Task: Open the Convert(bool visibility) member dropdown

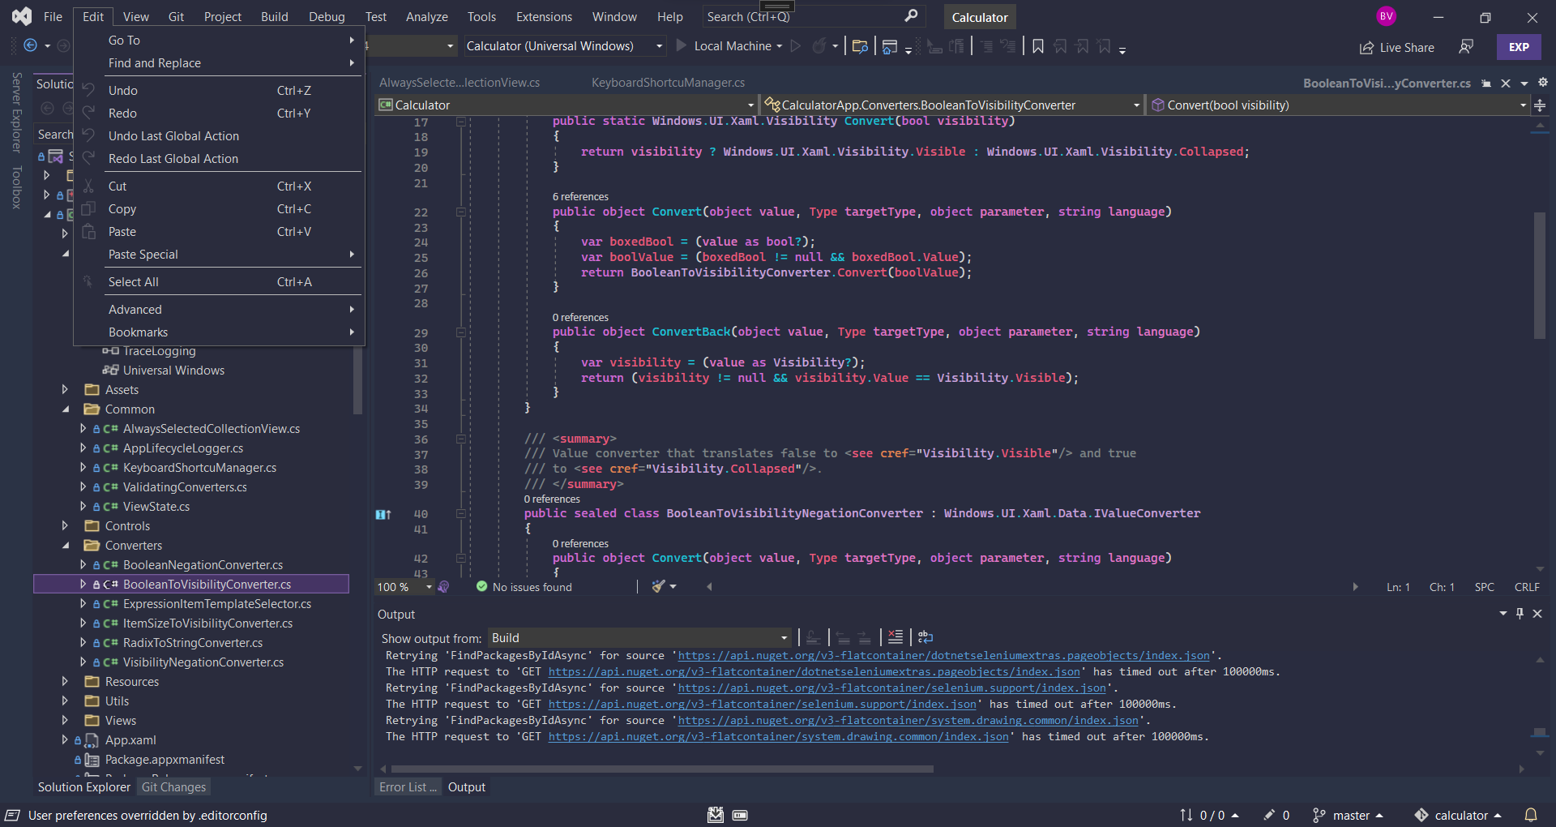Action: [x=1339, y=105]
